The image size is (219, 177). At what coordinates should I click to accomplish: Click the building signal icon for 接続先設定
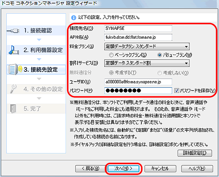tap(15, 69)
